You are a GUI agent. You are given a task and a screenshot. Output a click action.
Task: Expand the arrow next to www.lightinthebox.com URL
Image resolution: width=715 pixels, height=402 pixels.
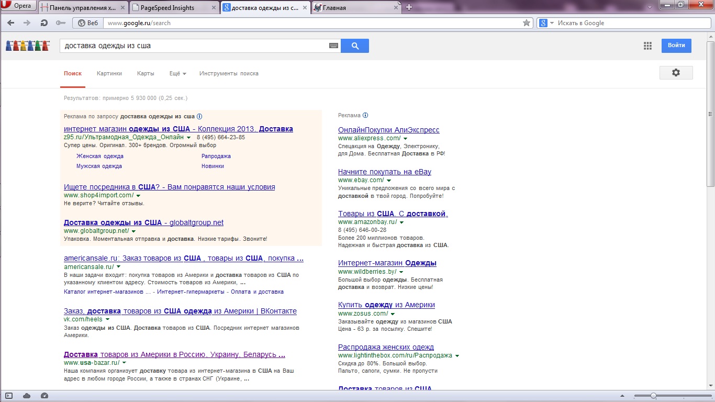(x=457, y=356)
